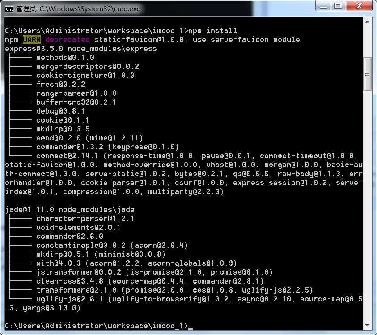
Task: Click the yellow WARN label
Action: point(32,39)
